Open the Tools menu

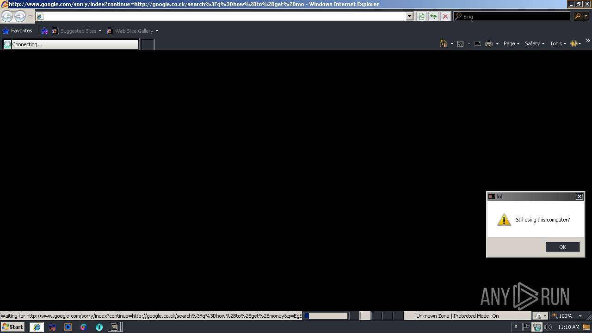pyautogui.click(x=558, y=43)
